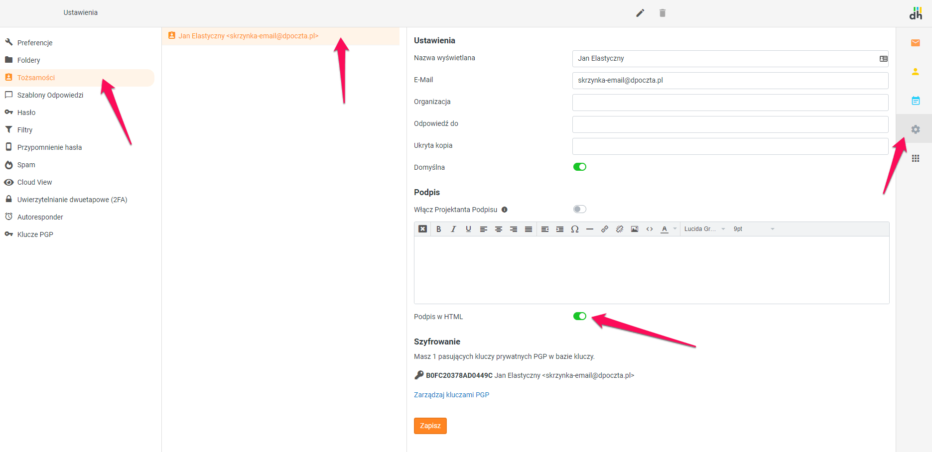This screenshot has height=452, width=932.
Task: Follow the Zarządzaj kluczami PGP link
Action: [x=451, y=395]
